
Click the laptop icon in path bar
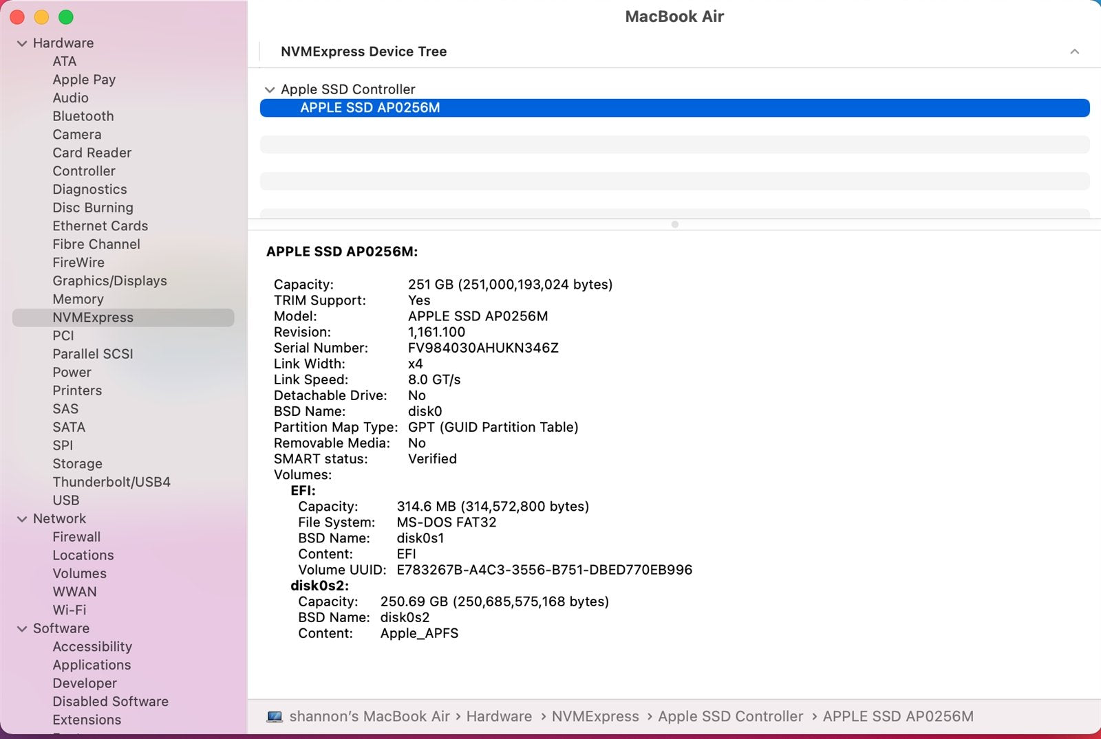275,716
